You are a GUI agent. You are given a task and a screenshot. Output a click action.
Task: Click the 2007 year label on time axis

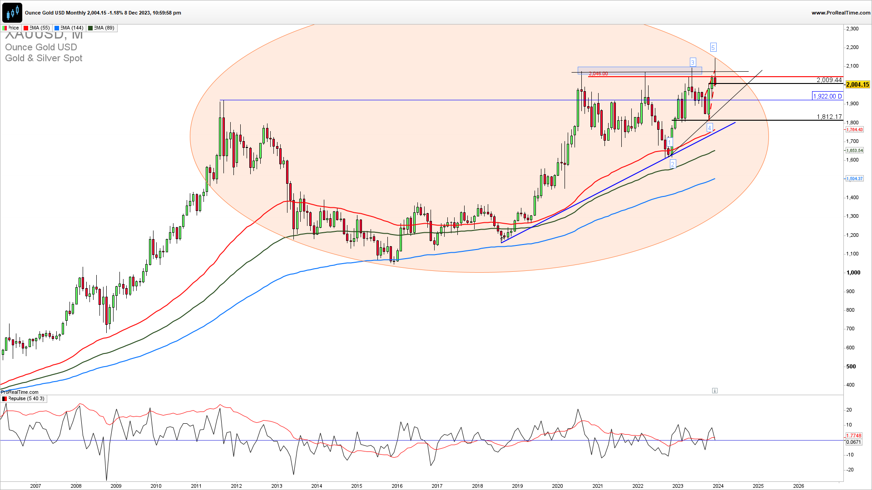pos(35,486)
